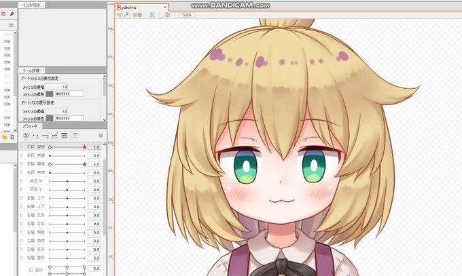Screen dimensions: 462x276
Task: Click the trash can icon in the left strip
Action: pyautogui.click(x=12, y=137)
